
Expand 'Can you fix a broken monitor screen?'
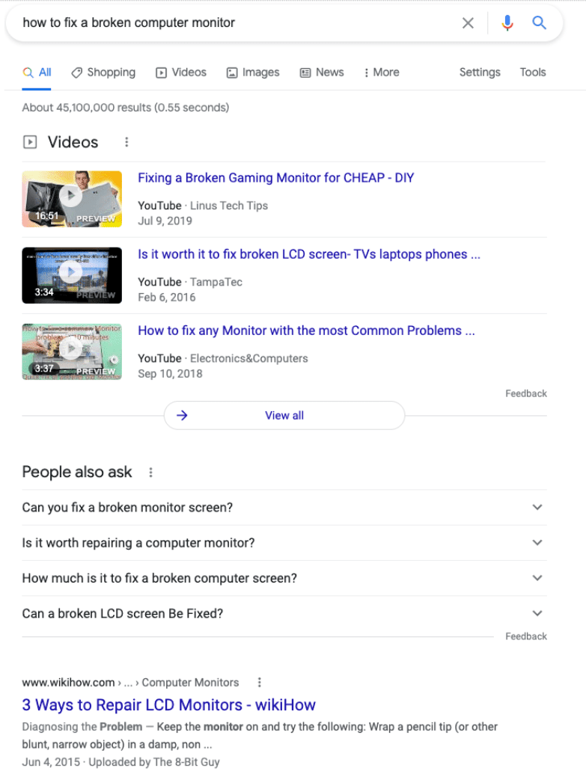pos(284,507)
